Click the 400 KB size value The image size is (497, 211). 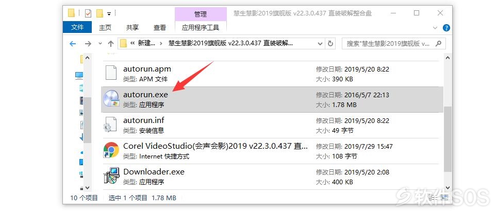342,182
